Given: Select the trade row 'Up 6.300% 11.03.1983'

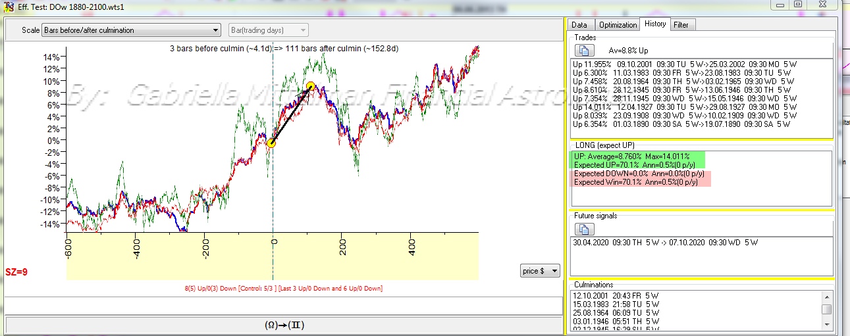Looking at the screenshot, I should pyautogui.click(x=681, y=72).
